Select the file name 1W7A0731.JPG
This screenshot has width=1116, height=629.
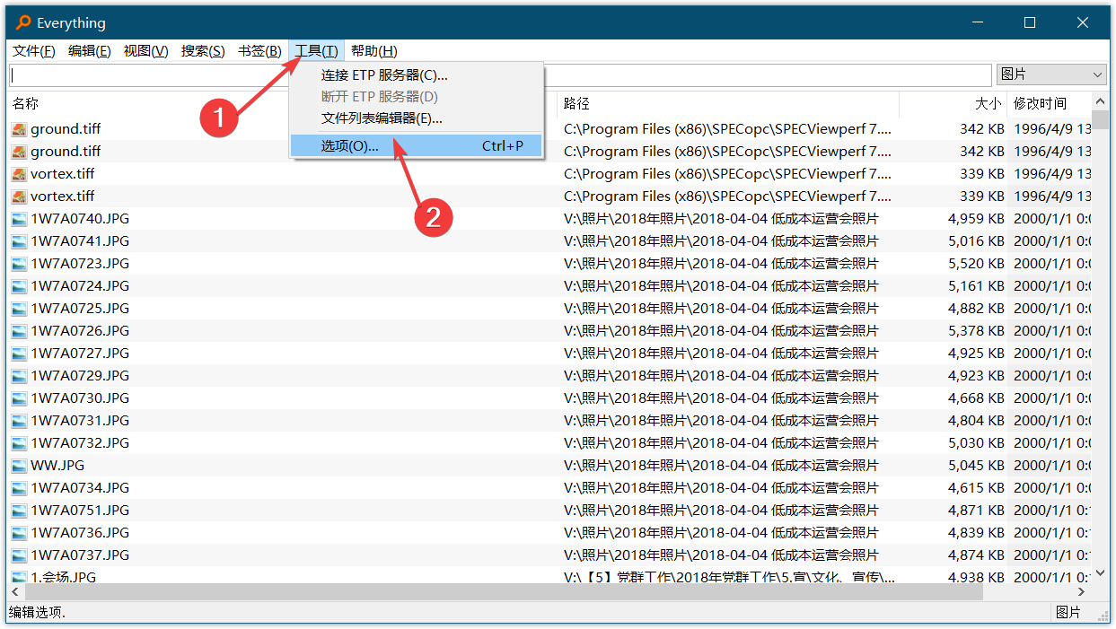80,420
